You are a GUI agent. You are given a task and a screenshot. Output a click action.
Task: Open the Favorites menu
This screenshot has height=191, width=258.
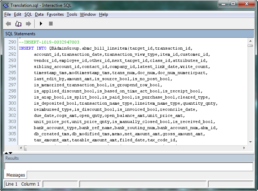[x=55, y=14]
